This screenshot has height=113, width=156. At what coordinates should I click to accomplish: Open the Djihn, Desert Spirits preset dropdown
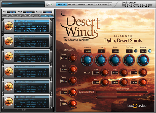coord(45,24)
